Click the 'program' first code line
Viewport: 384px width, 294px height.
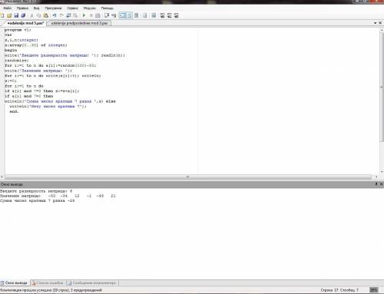18,30
